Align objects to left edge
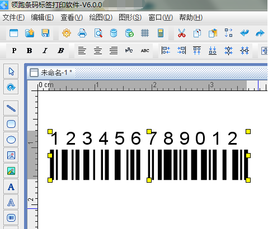Screen dimensions: 268x229 pos(166,50)
